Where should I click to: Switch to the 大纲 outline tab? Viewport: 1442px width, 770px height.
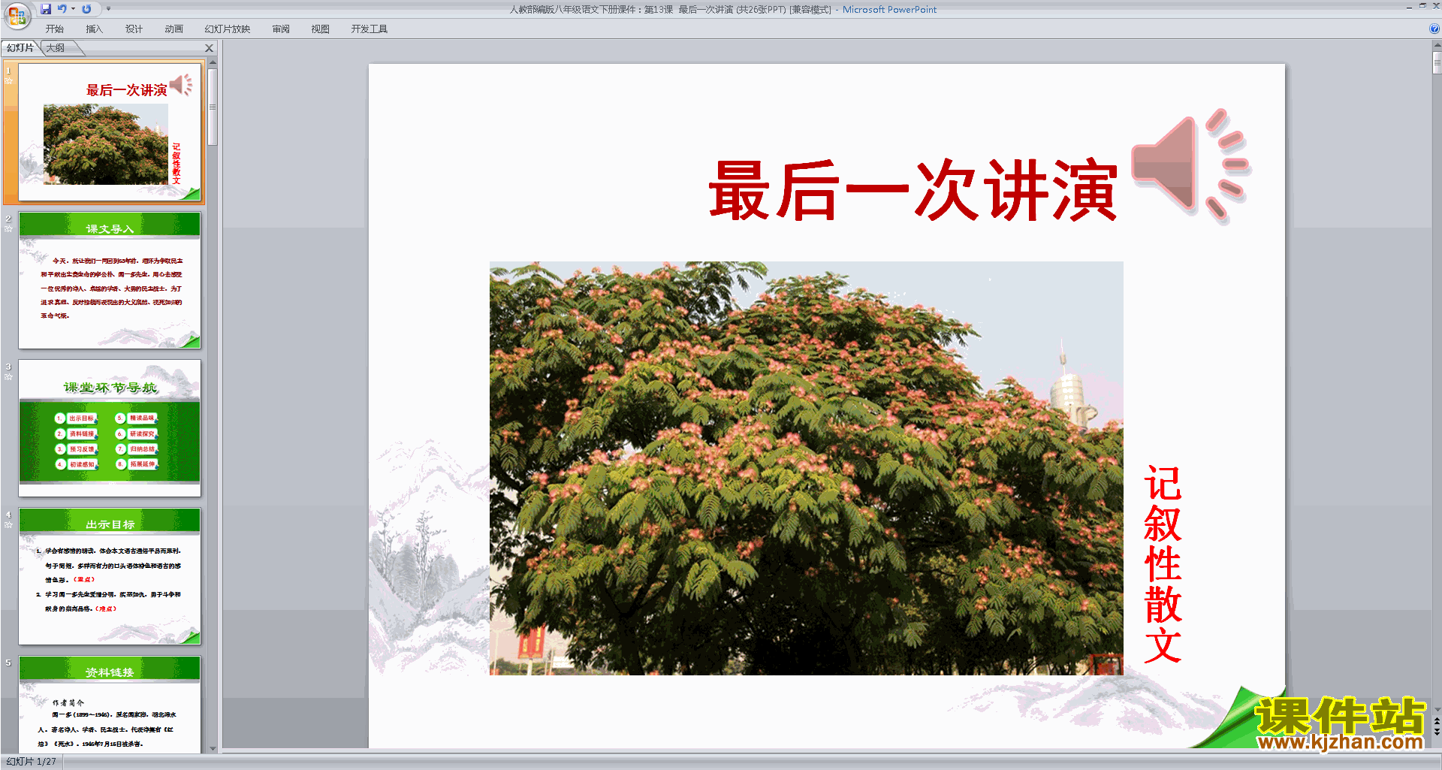pos(56,48)
